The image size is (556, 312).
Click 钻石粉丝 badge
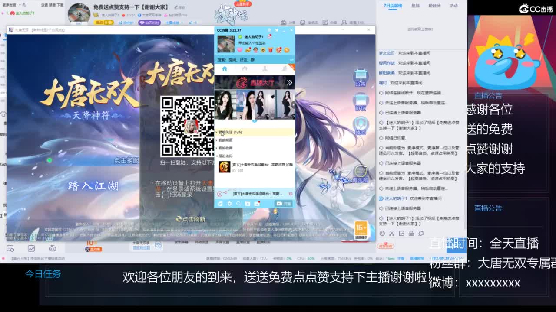coord(149,23)
